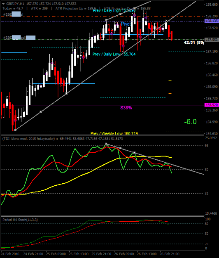
Task: Click the 'Prev / Weekly Low 160.719' label
Action: 114,133
